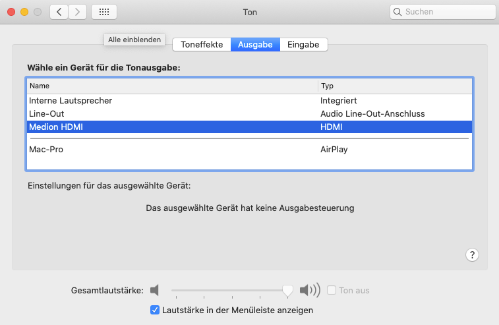This screenshot has height=325, width=499.
Task: Click the loud volume speaker icon
Action: [x=309, y=290]
